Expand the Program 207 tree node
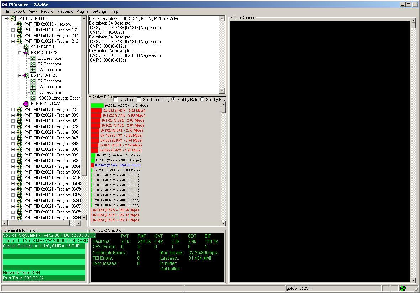 coord(13,36)
